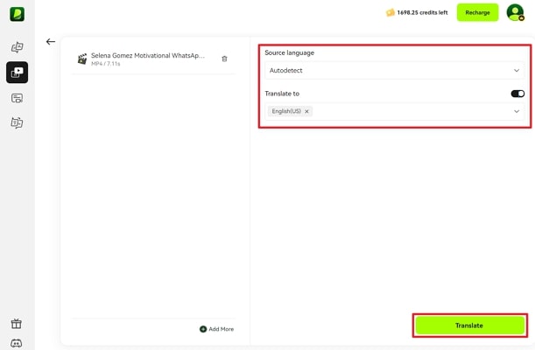
Task: Open the subtitle tool sidebar icon
Action: click(17, 98)
